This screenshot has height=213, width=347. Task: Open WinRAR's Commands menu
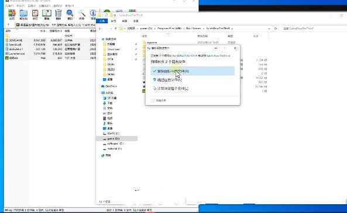pos(21,6)
